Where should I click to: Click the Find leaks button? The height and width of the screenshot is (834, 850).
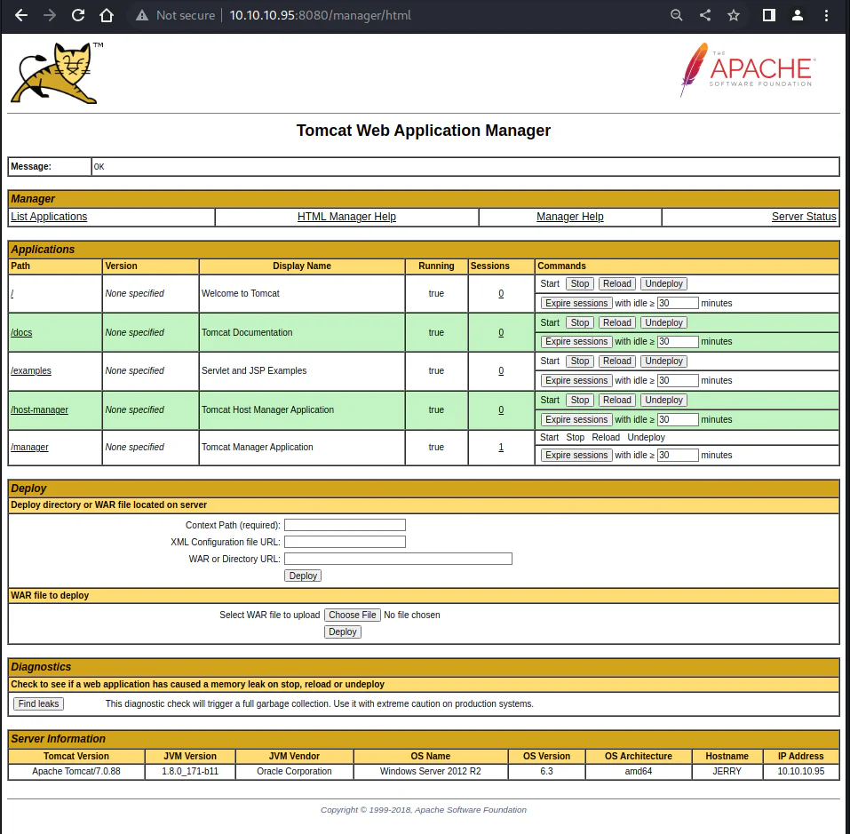click(x=38, y=704)
